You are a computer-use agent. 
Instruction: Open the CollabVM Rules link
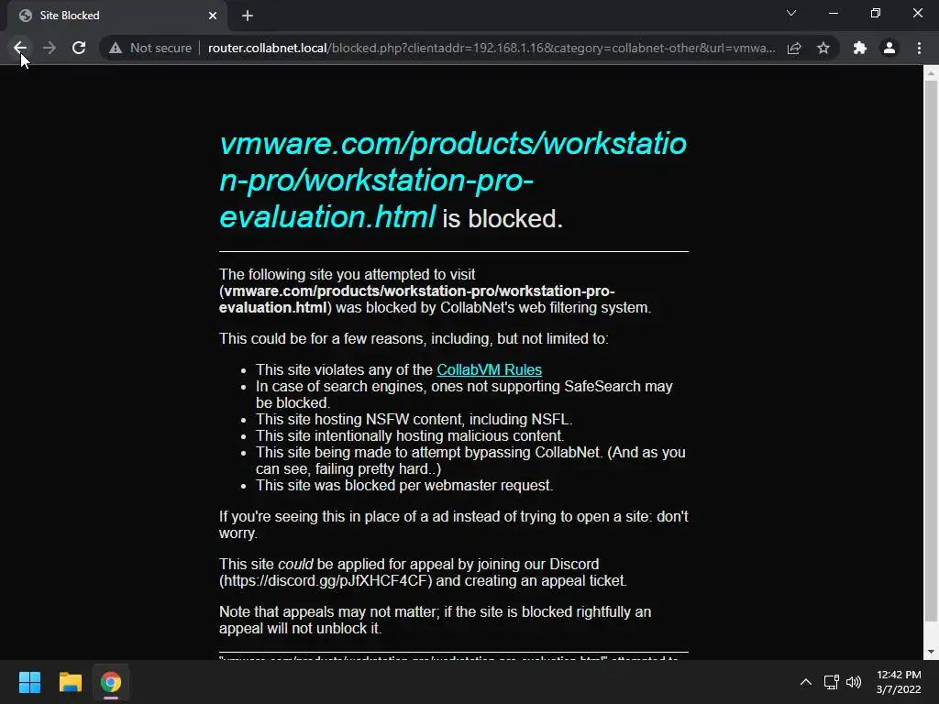click(490, 370)
